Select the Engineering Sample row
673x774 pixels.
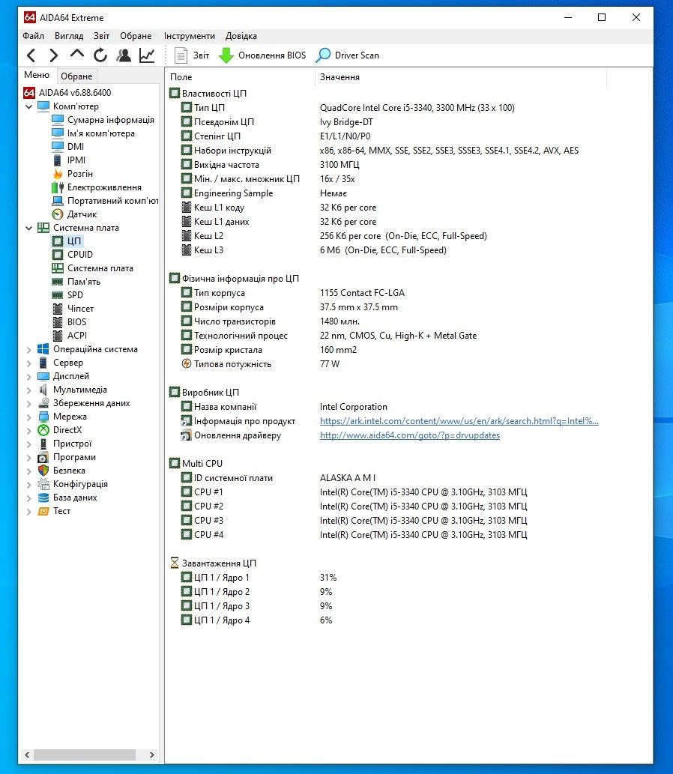coord(264,193)
